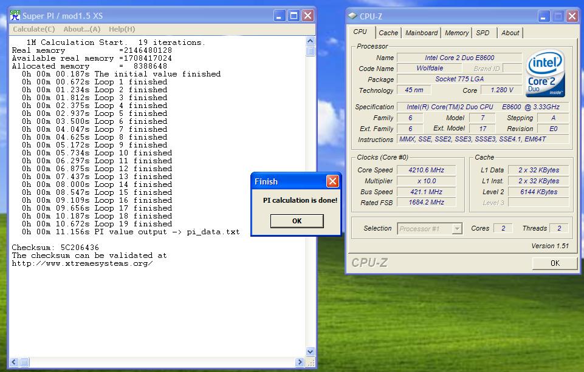Click the Rated FSB value '1684.2 MHz'

(427, 202)
